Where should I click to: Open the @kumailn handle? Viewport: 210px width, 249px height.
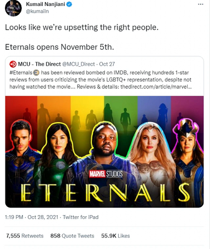point(37,11)
